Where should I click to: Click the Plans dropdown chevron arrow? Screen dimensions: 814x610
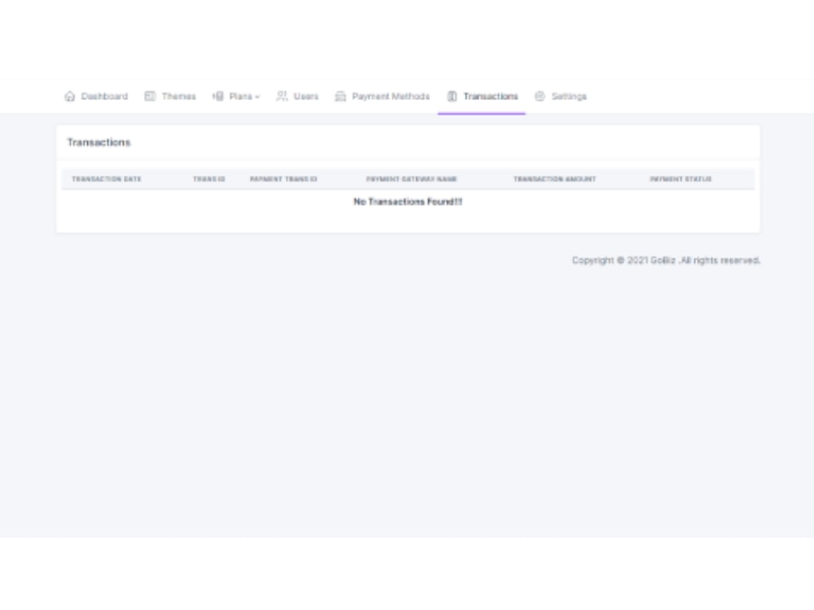257,97
